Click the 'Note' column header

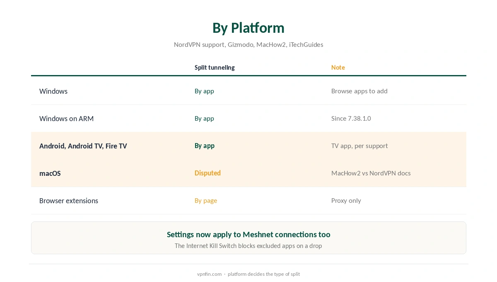click(338, 67)
